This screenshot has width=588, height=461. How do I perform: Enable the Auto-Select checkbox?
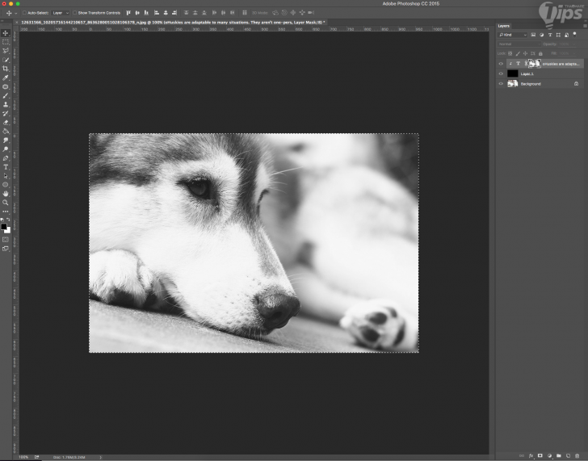(x=24, y=13)
